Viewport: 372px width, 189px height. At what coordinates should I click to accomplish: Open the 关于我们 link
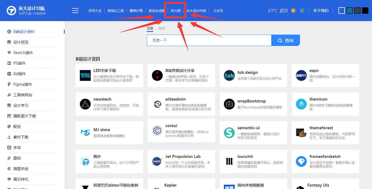321,11
